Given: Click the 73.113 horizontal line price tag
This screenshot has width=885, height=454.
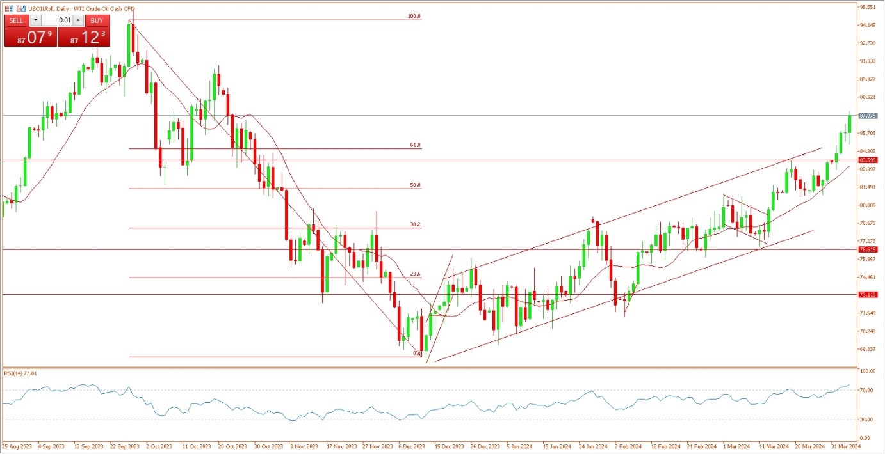Looking at the screenshot, I should point(868,295).
